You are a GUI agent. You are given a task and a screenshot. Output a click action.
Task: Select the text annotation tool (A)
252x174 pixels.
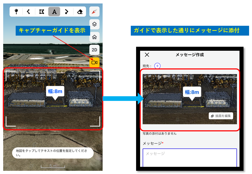click(54, 12)
